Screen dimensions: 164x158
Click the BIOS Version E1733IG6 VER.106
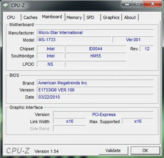(x=95, y=90)
